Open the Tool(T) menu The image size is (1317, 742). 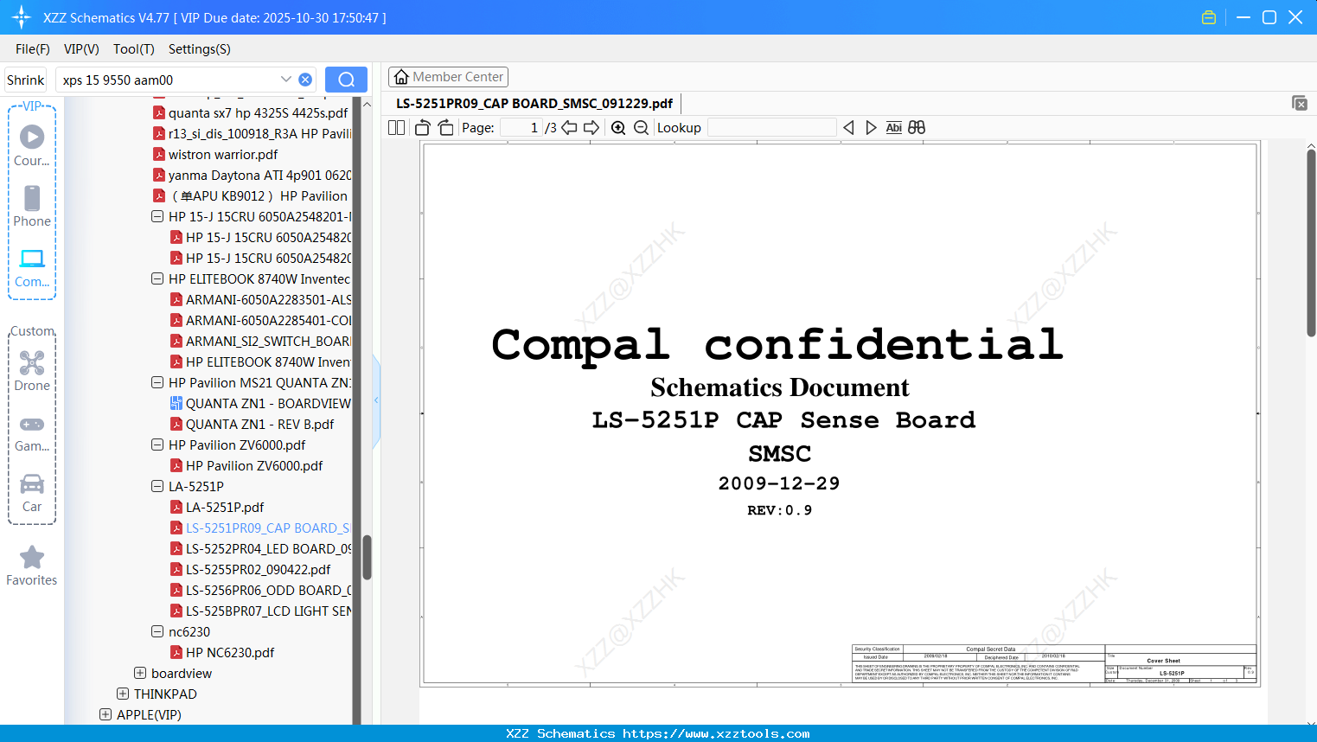(134, 49)
